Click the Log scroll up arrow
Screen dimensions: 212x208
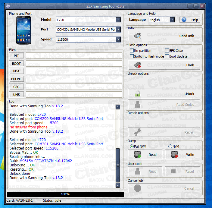point(118,107)
